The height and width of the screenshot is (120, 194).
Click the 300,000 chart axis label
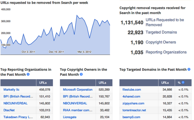pyautogui.click(x=6, y=21)
